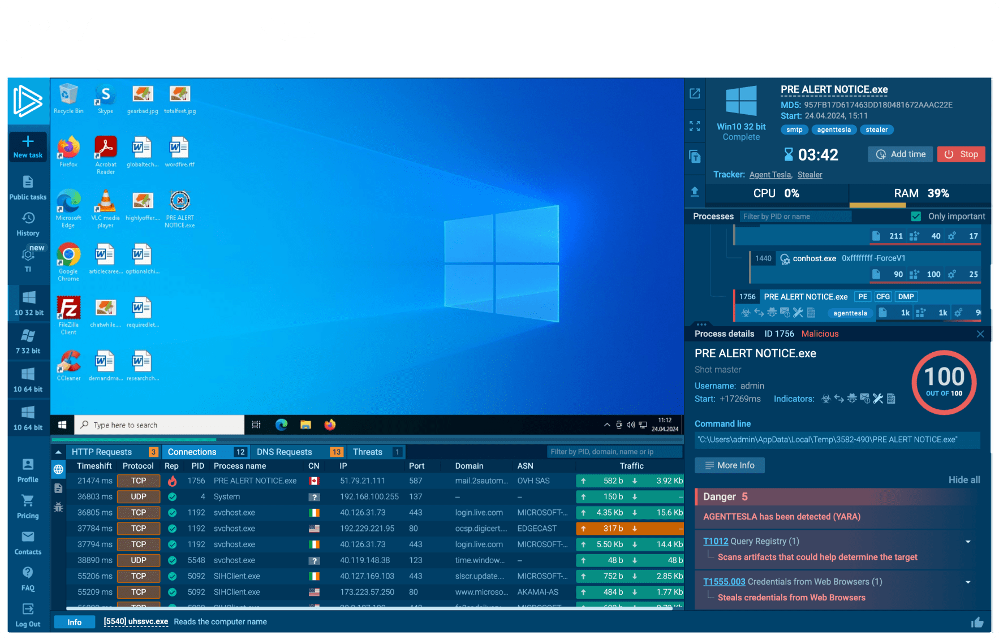Screen dimensions: 999x640
Task: Click the thumbs up feedback icon
Action: (977, 622)
